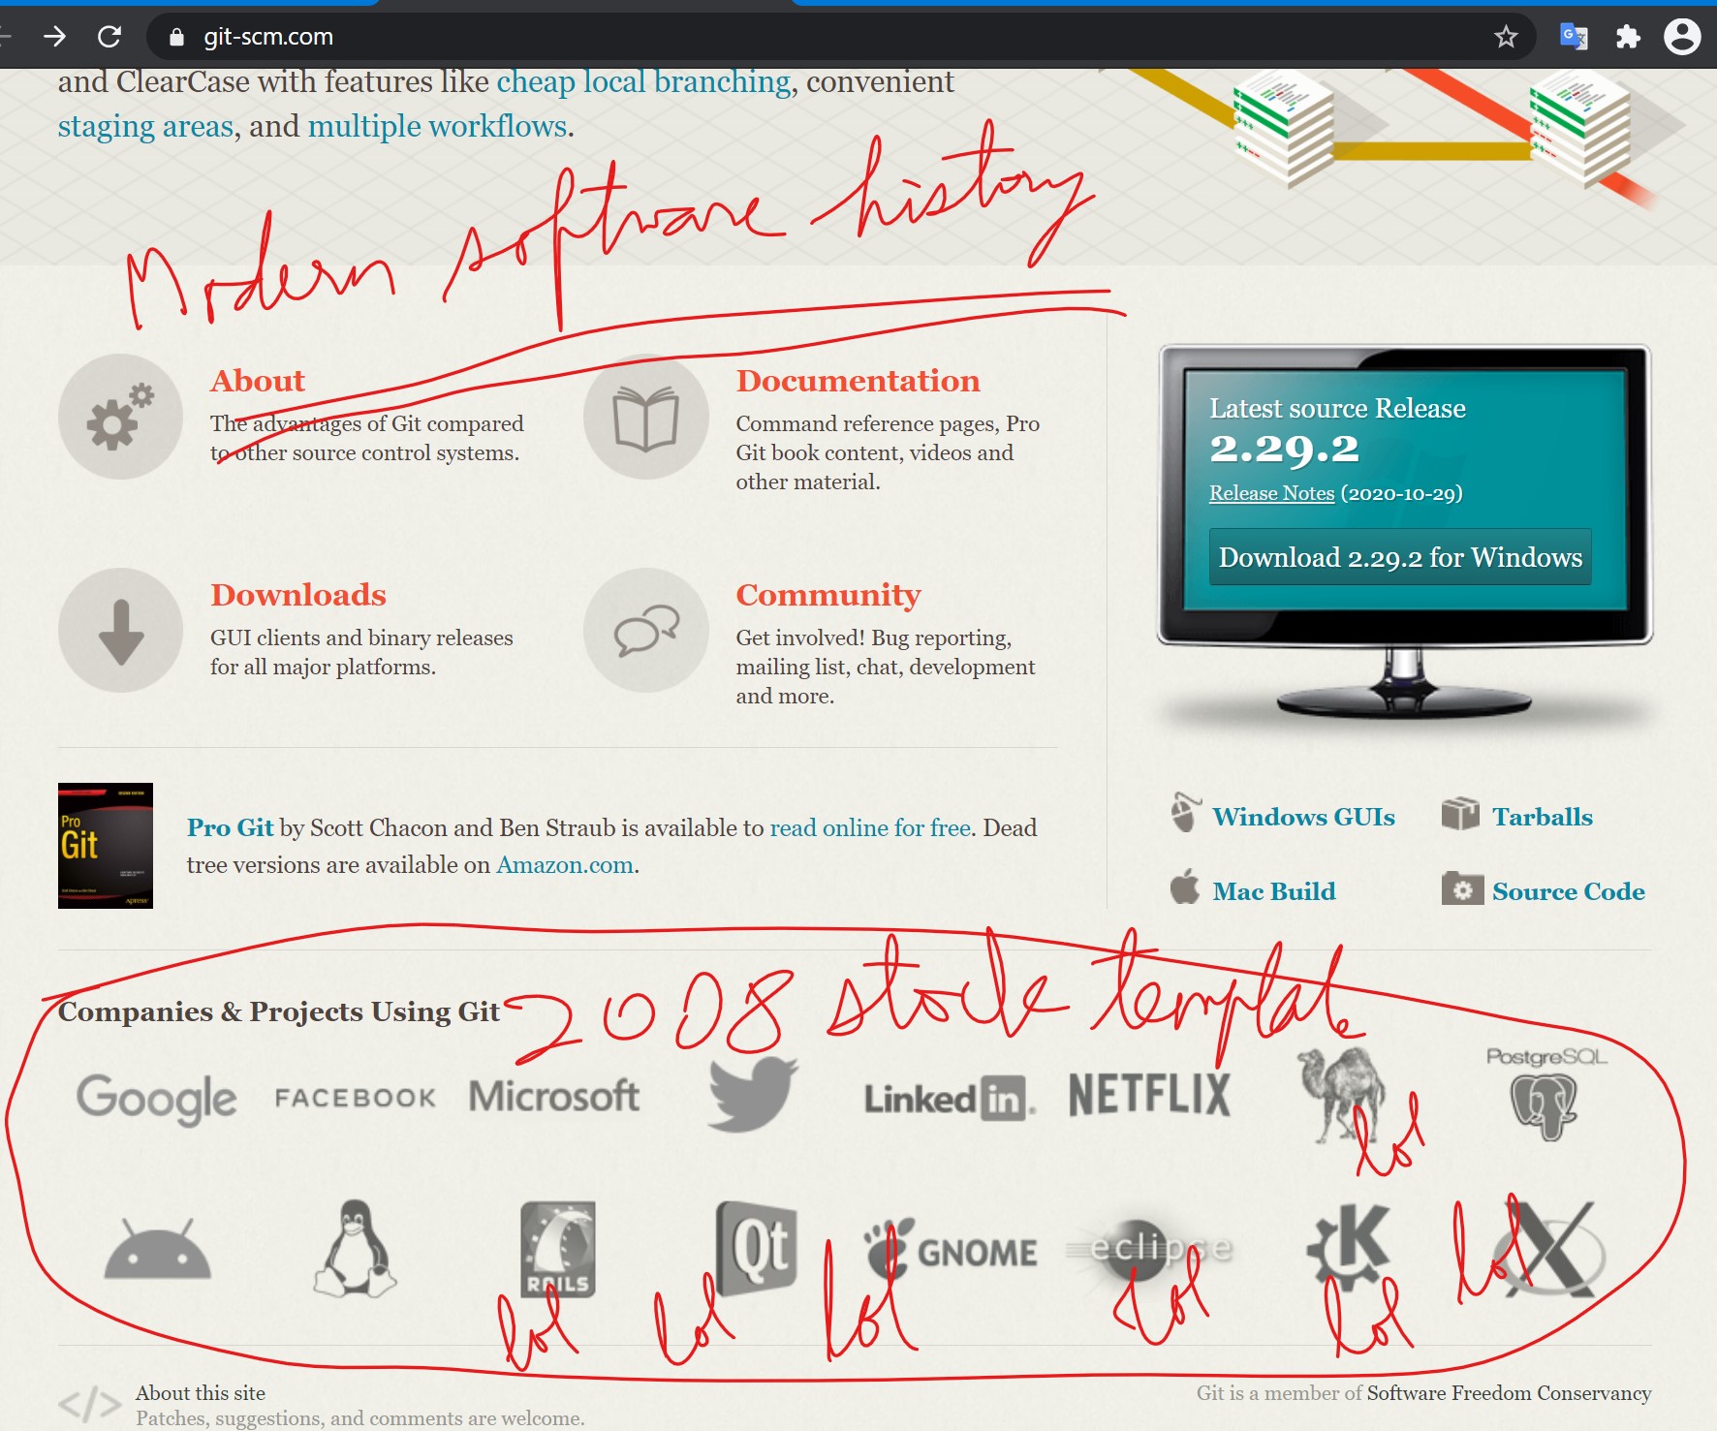Open the Documentation heading link
Viewport: 1717px width, 1431px height.
(x=858, y=381)
